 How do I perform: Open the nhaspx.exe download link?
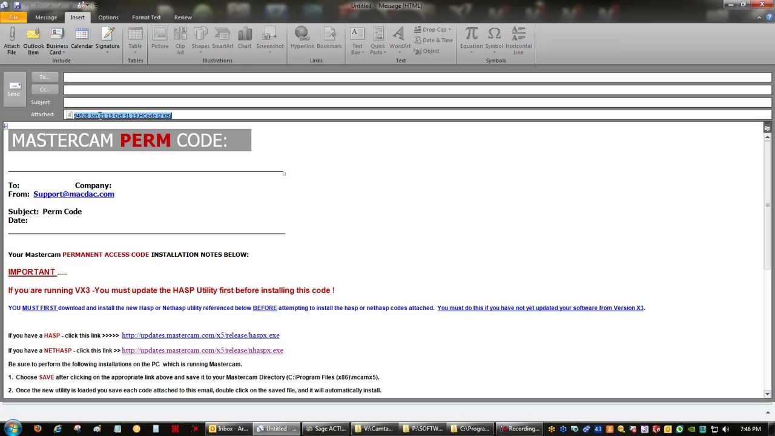coord(202,350)
